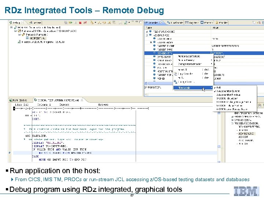The width and height of the screenshot is (264, 198).
Task: Click the Step Return icon in Debug toolbar
Action: tap(109, 22)
